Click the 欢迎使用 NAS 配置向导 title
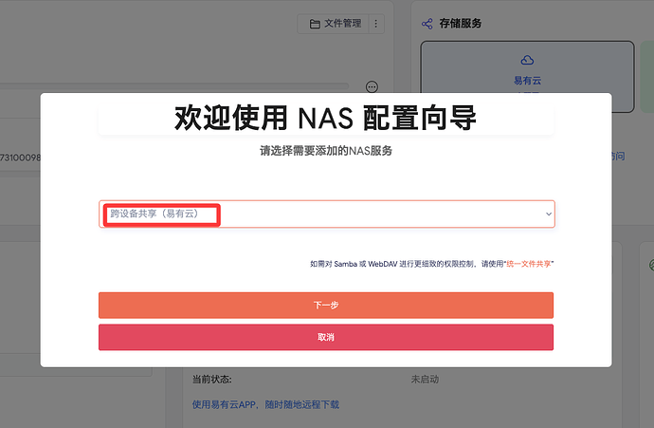Viewport: 654px width, 428px height. click(325, 119)
